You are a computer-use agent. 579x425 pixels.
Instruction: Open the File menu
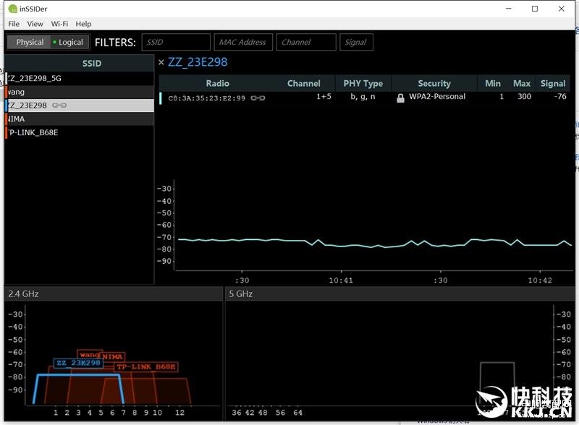pos(14,24)
